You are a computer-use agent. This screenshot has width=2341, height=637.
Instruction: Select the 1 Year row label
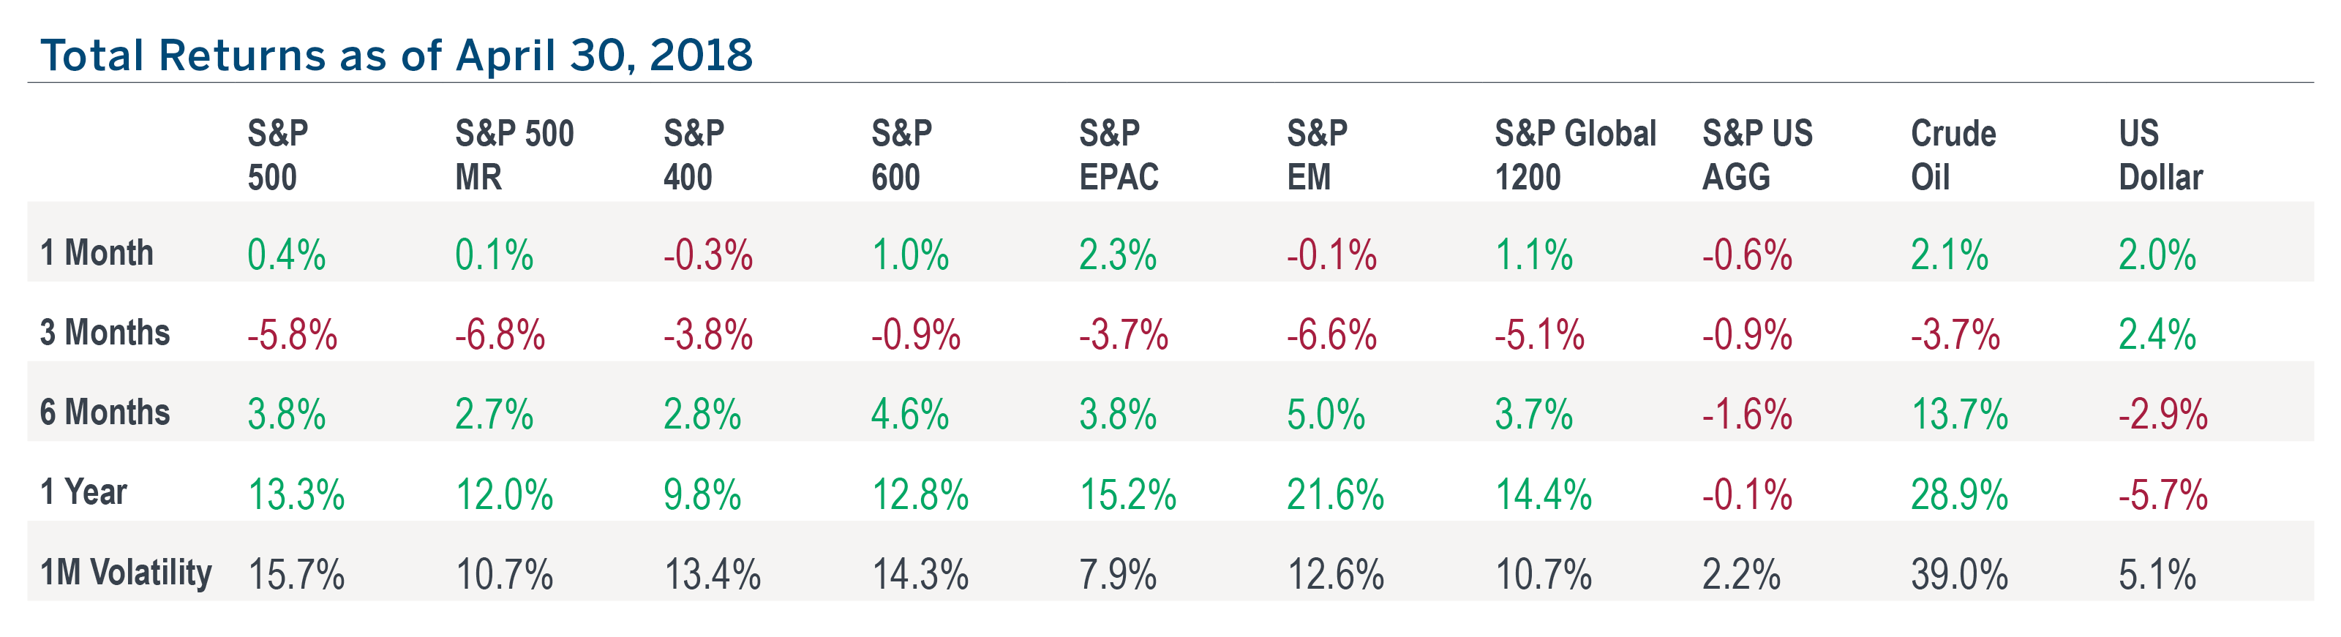pyautogui.click(x=83, y=492)
